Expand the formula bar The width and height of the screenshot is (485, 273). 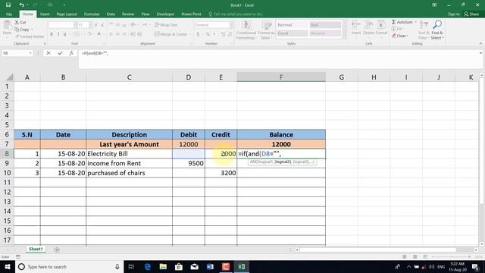pos(480,53)
